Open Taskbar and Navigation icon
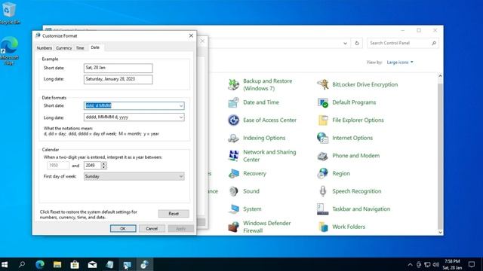 [322, 209]
